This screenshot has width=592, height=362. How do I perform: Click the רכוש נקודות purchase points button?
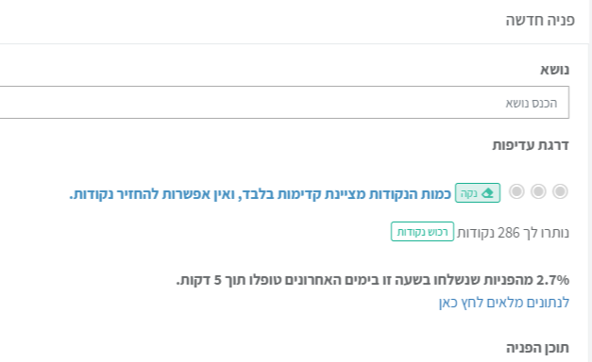coord(422,232)
